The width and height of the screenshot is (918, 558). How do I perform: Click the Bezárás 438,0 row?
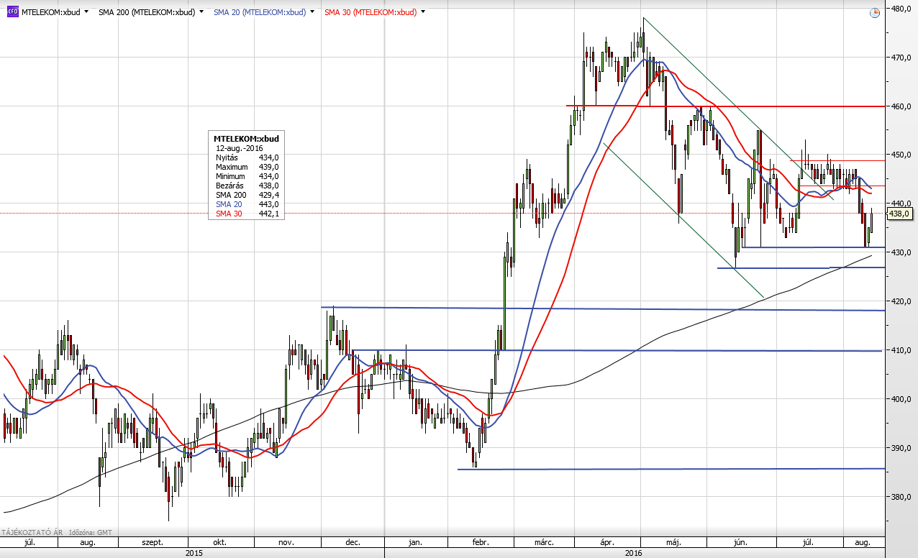(x=246, y=186)
